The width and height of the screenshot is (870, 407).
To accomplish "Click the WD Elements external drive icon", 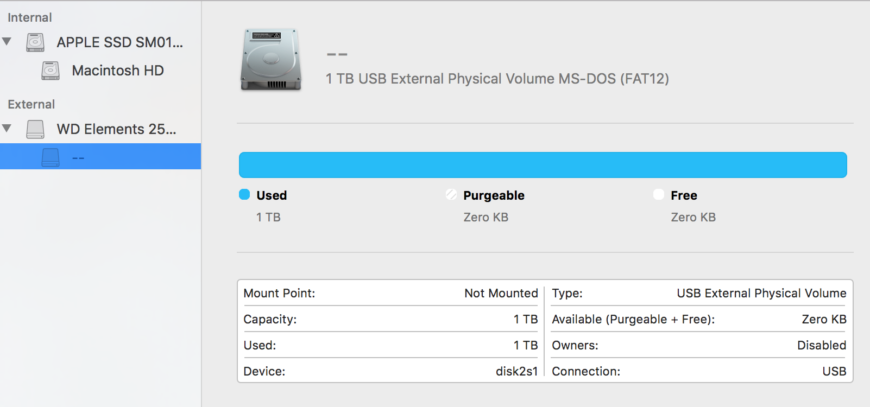I will pos(35,129).
